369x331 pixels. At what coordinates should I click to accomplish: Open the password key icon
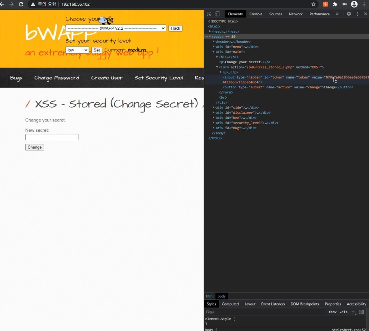click(x=345, y=4)
